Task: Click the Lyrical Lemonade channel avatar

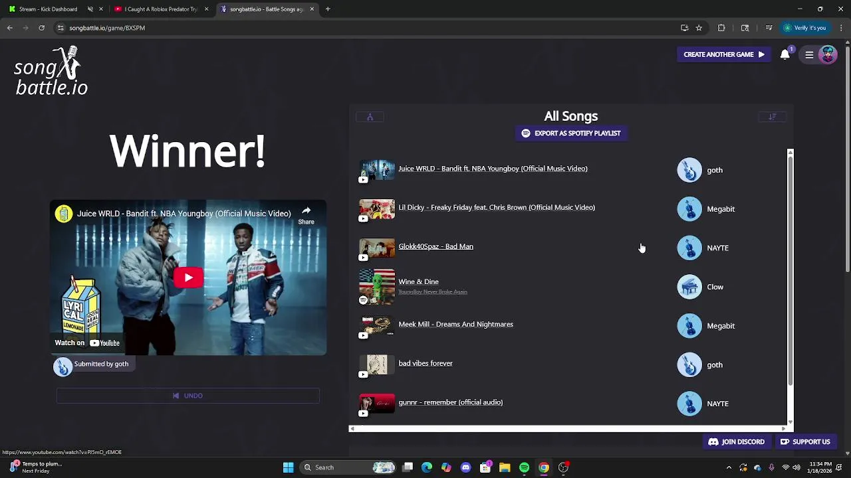Action: click(64, 214)
